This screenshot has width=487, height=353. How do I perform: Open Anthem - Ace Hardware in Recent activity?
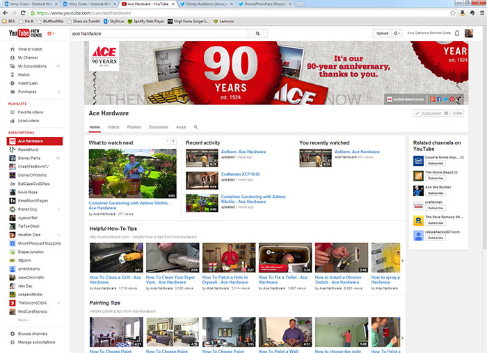coord(243,151)
